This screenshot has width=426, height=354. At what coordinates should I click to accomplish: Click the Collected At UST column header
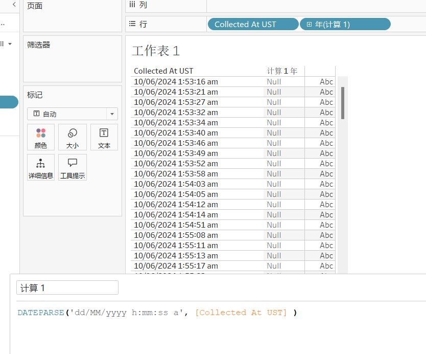click(163, 71)
